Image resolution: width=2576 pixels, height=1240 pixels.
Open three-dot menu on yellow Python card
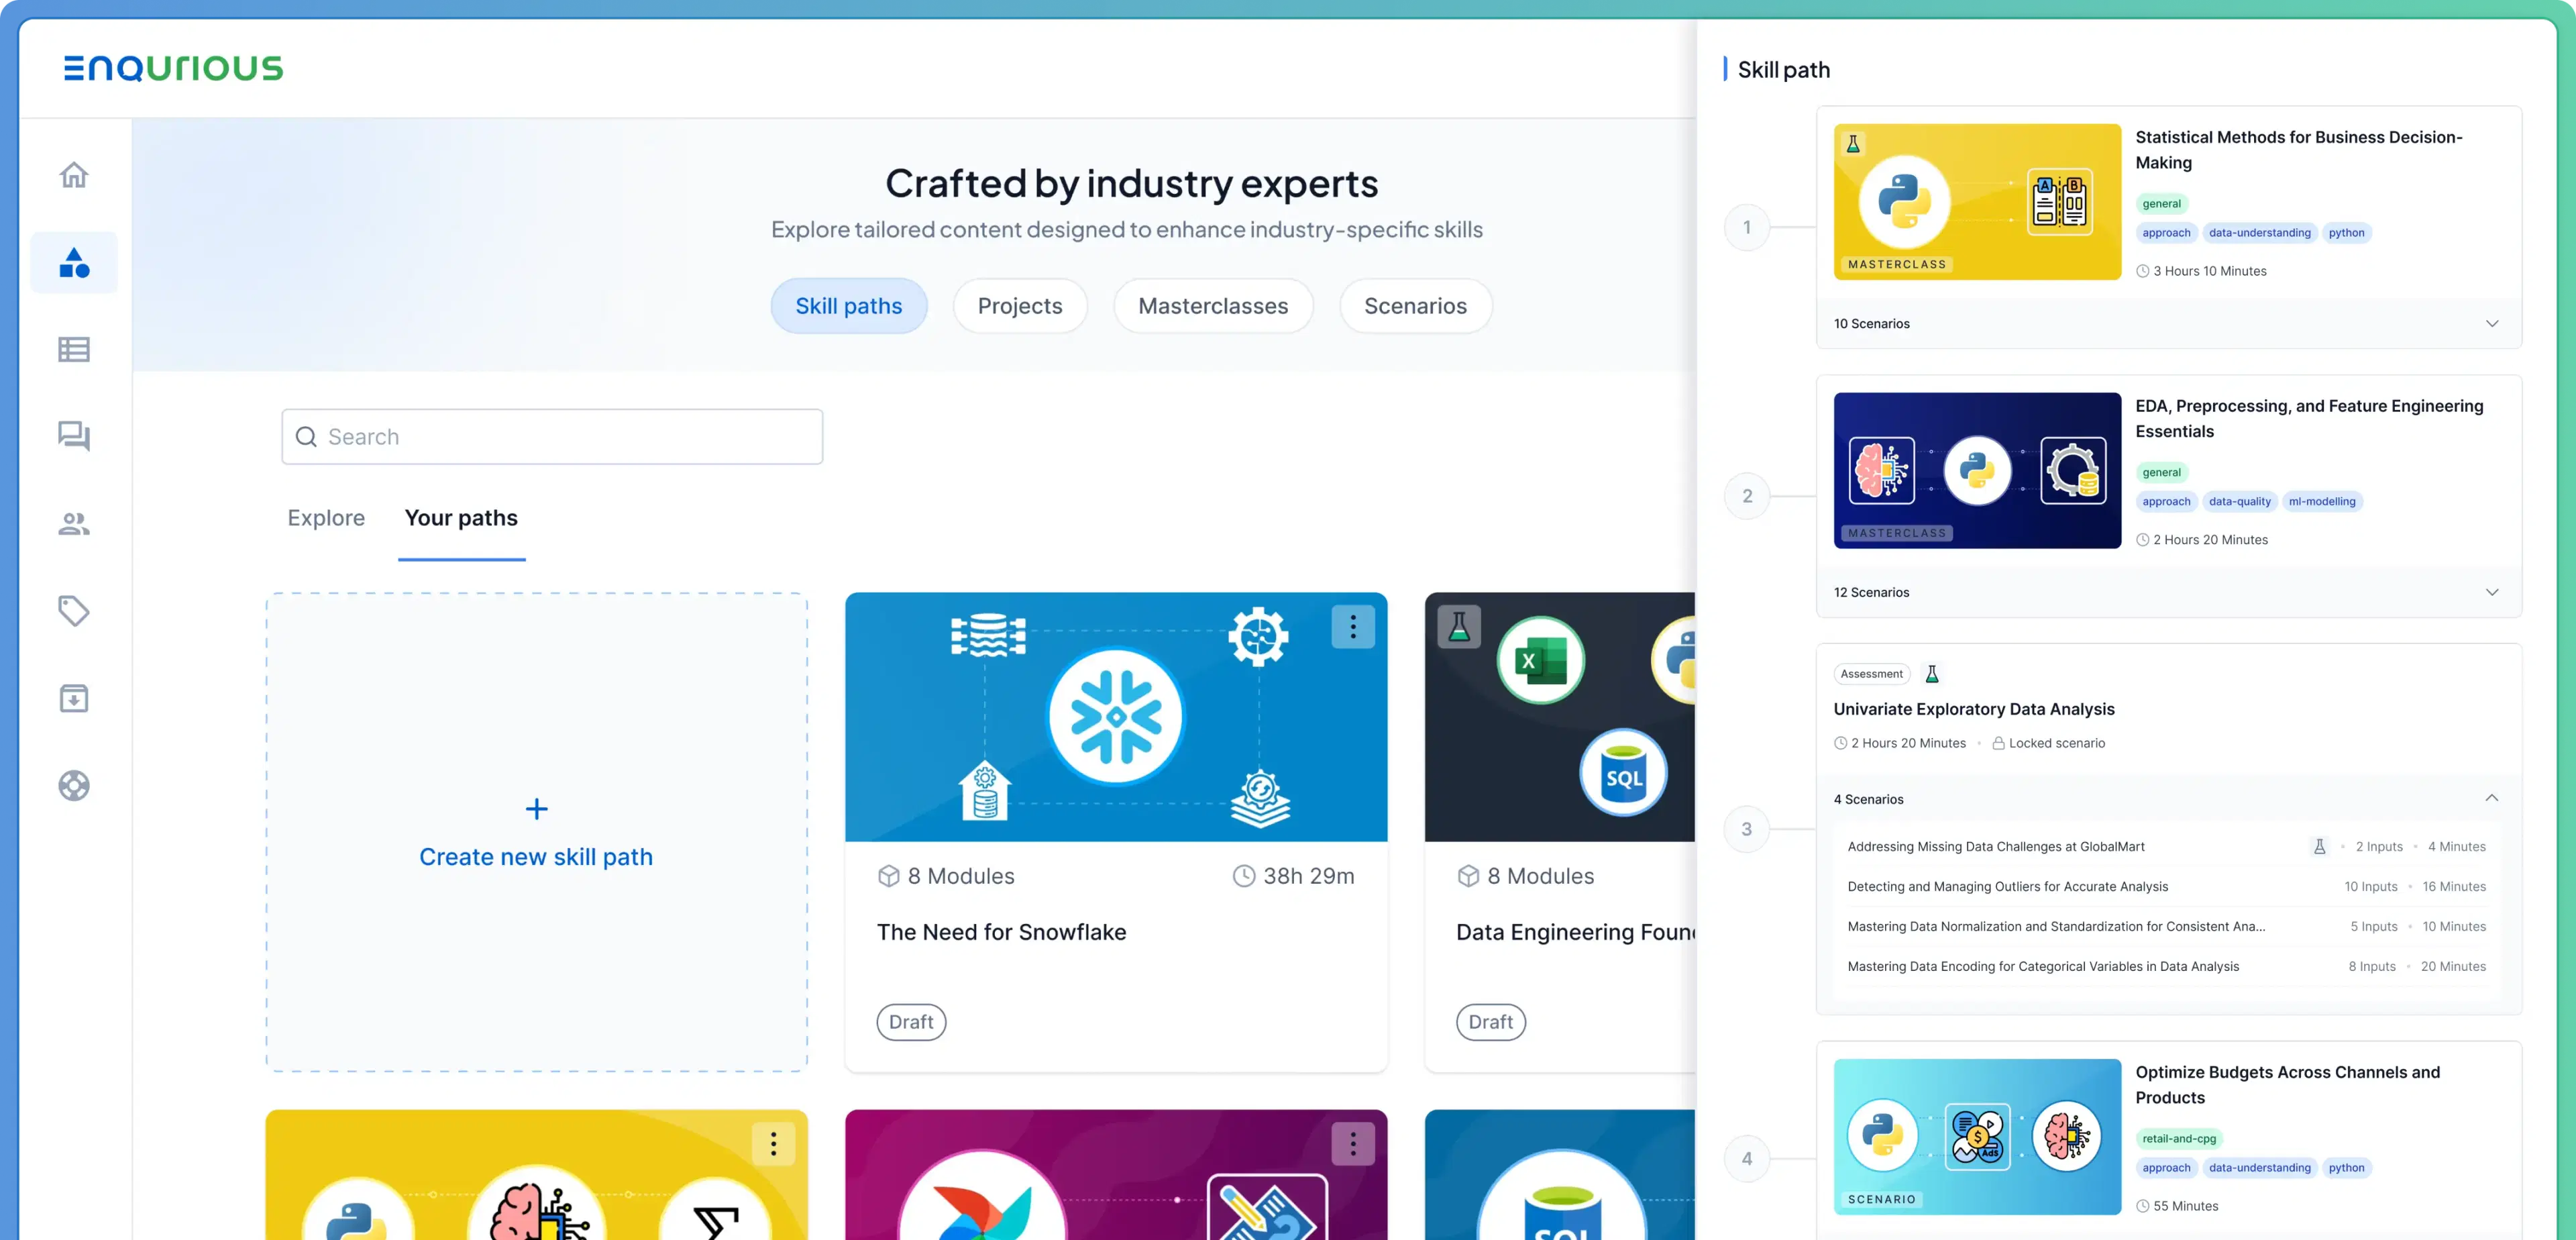(773, 1143)
